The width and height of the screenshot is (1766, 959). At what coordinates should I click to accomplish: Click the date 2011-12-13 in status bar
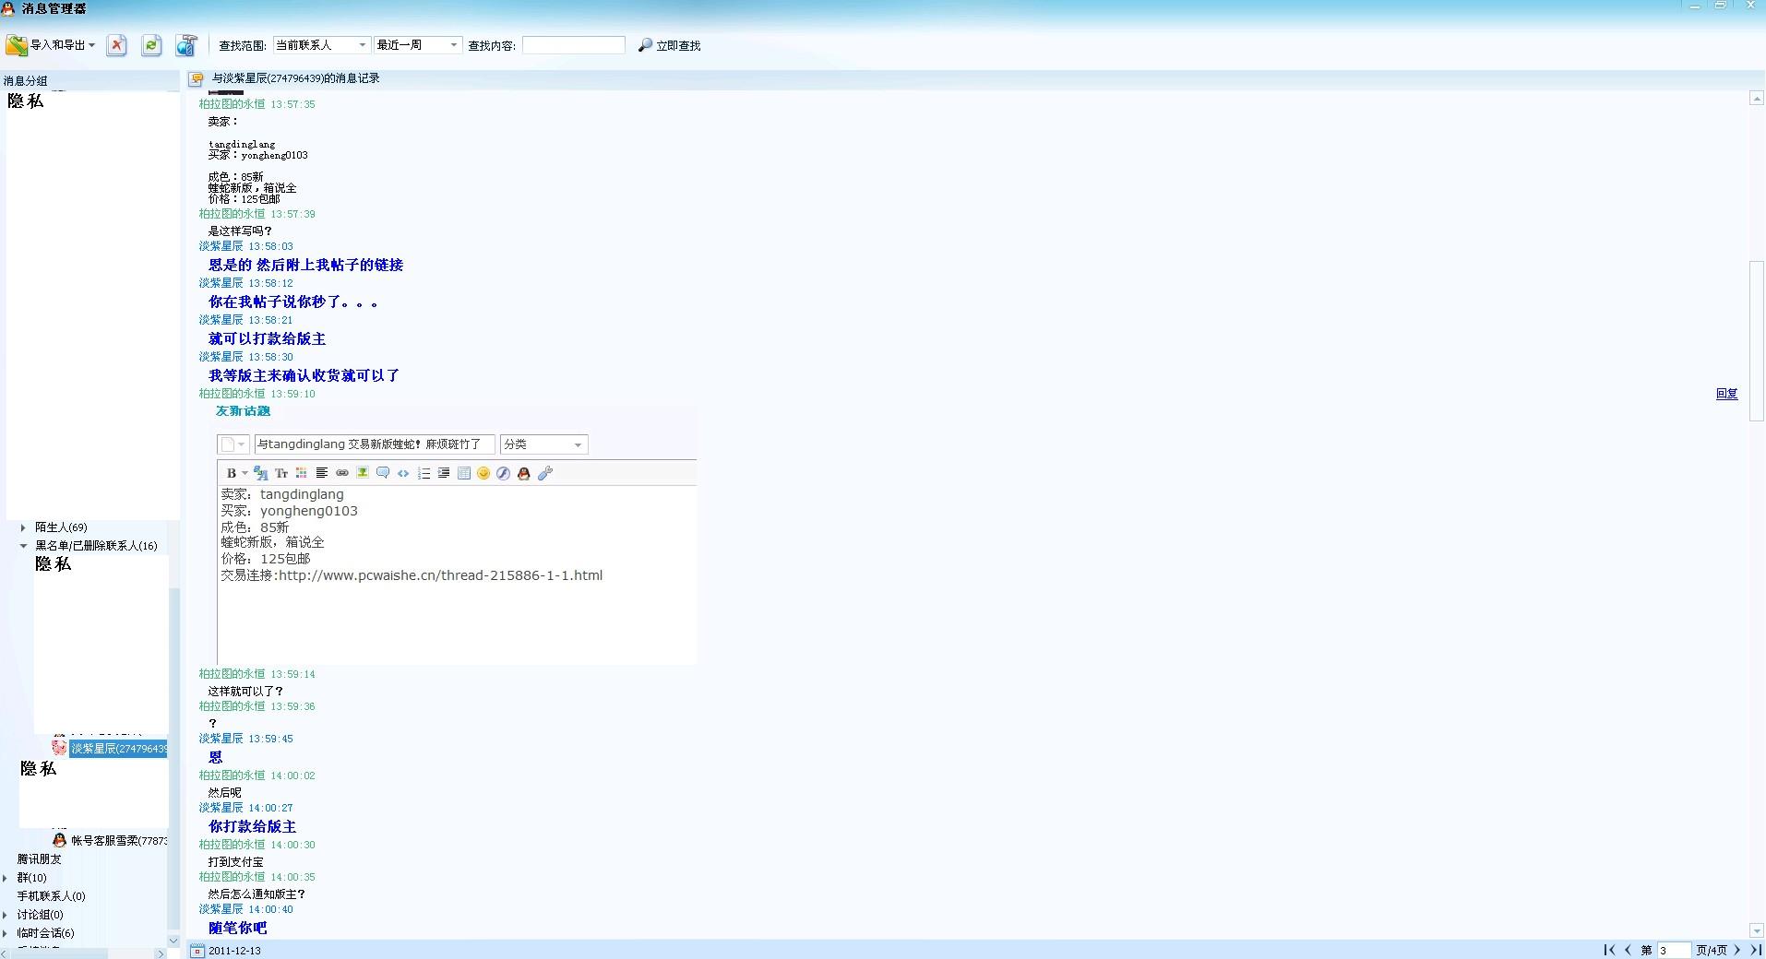point(234,951)
